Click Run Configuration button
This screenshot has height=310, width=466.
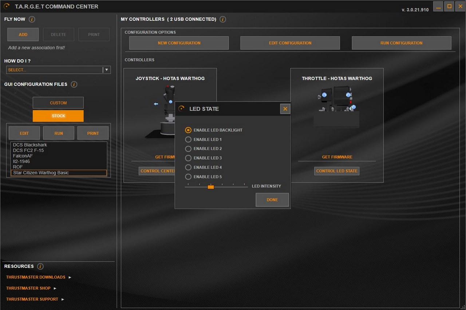(x=402, y=43)
